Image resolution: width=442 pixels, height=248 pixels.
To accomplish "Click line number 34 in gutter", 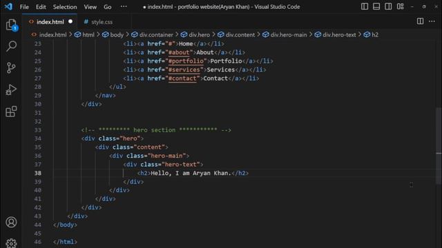I will coord(38,138).
